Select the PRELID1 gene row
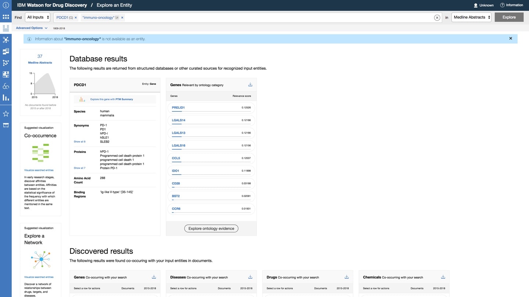 click(211, 108)
